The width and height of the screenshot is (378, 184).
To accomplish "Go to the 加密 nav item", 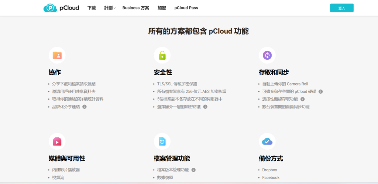I will click(162, 8).
